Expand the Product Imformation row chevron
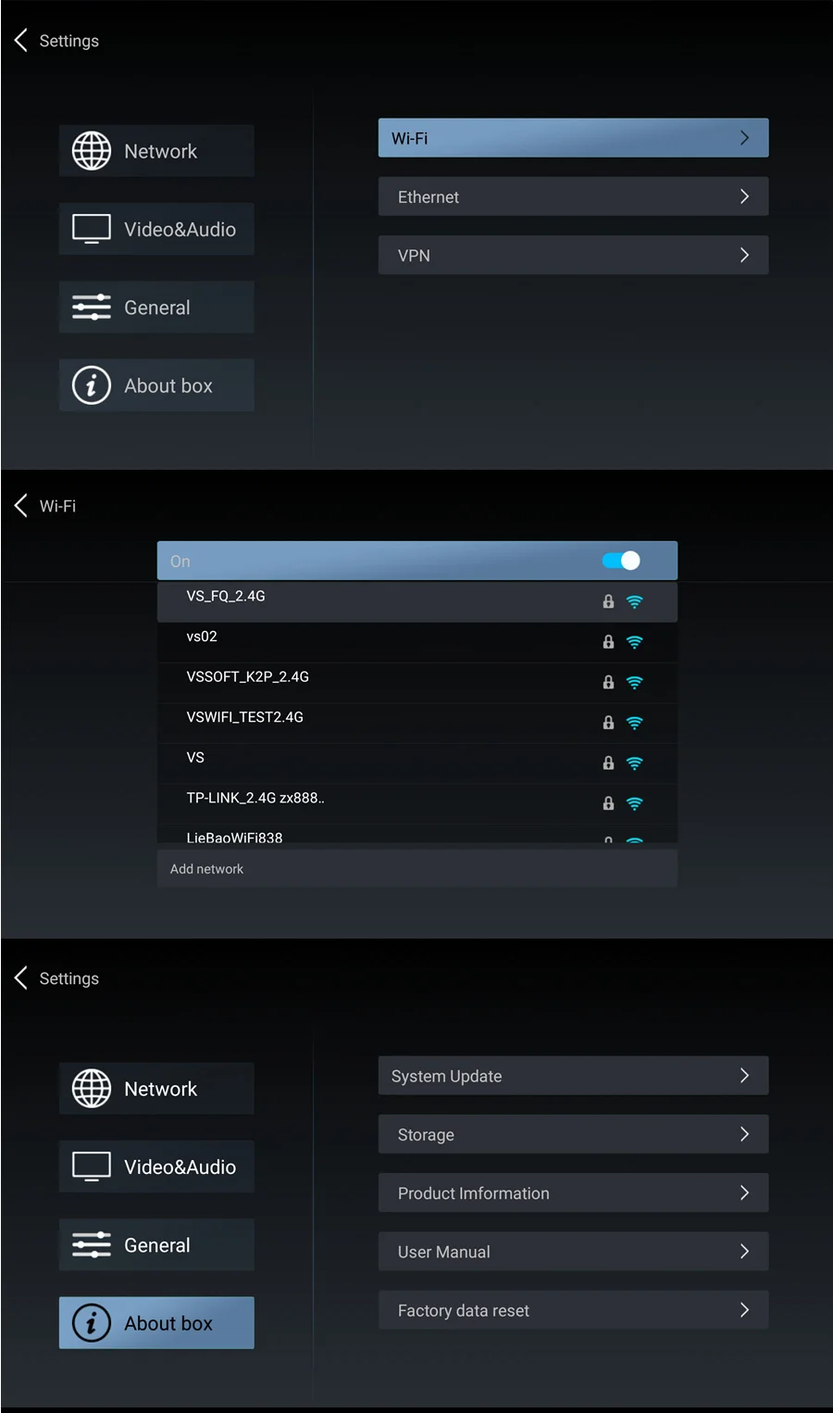 pos(744,1192)
